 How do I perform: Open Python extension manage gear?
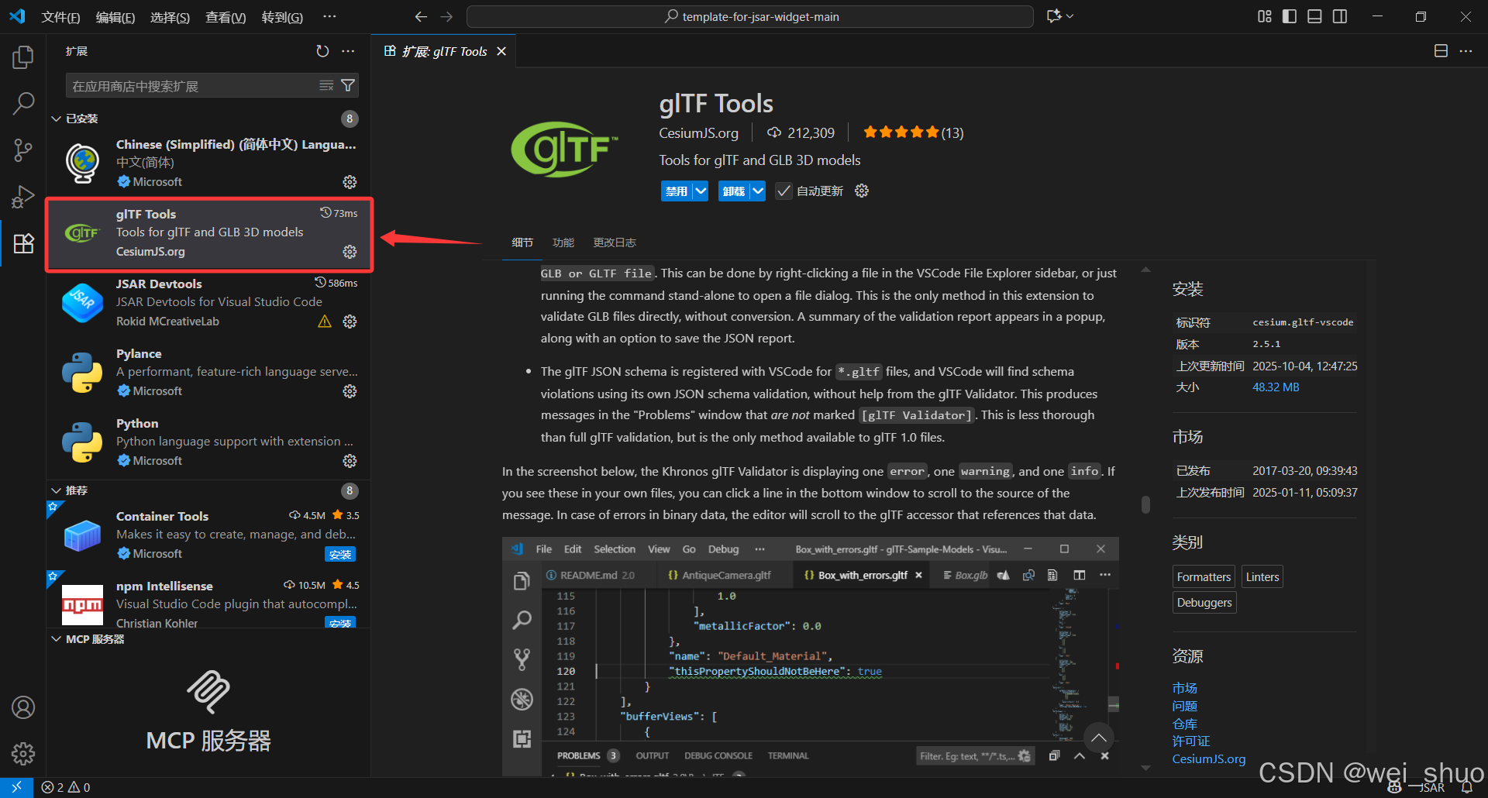(350, 461)
